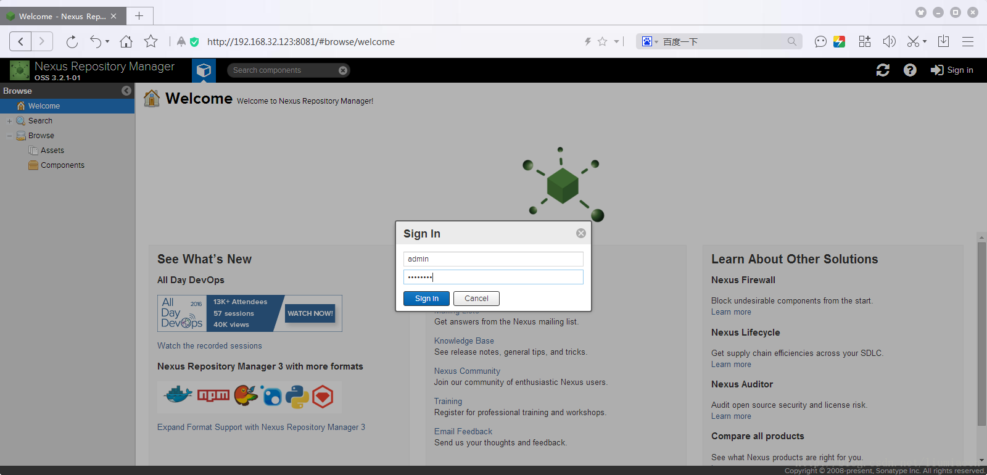Click Learn more under Nexus Auditor
This screenshot has width=987, height=475.
click(731, 416)
